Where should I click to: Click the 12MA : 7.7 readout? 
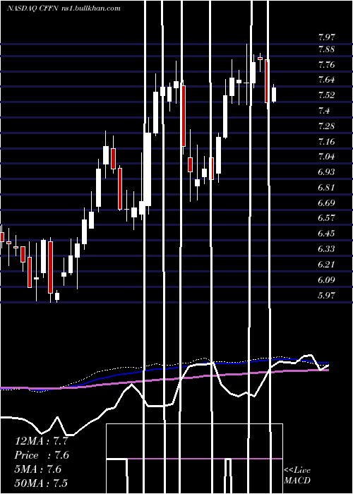41,441
